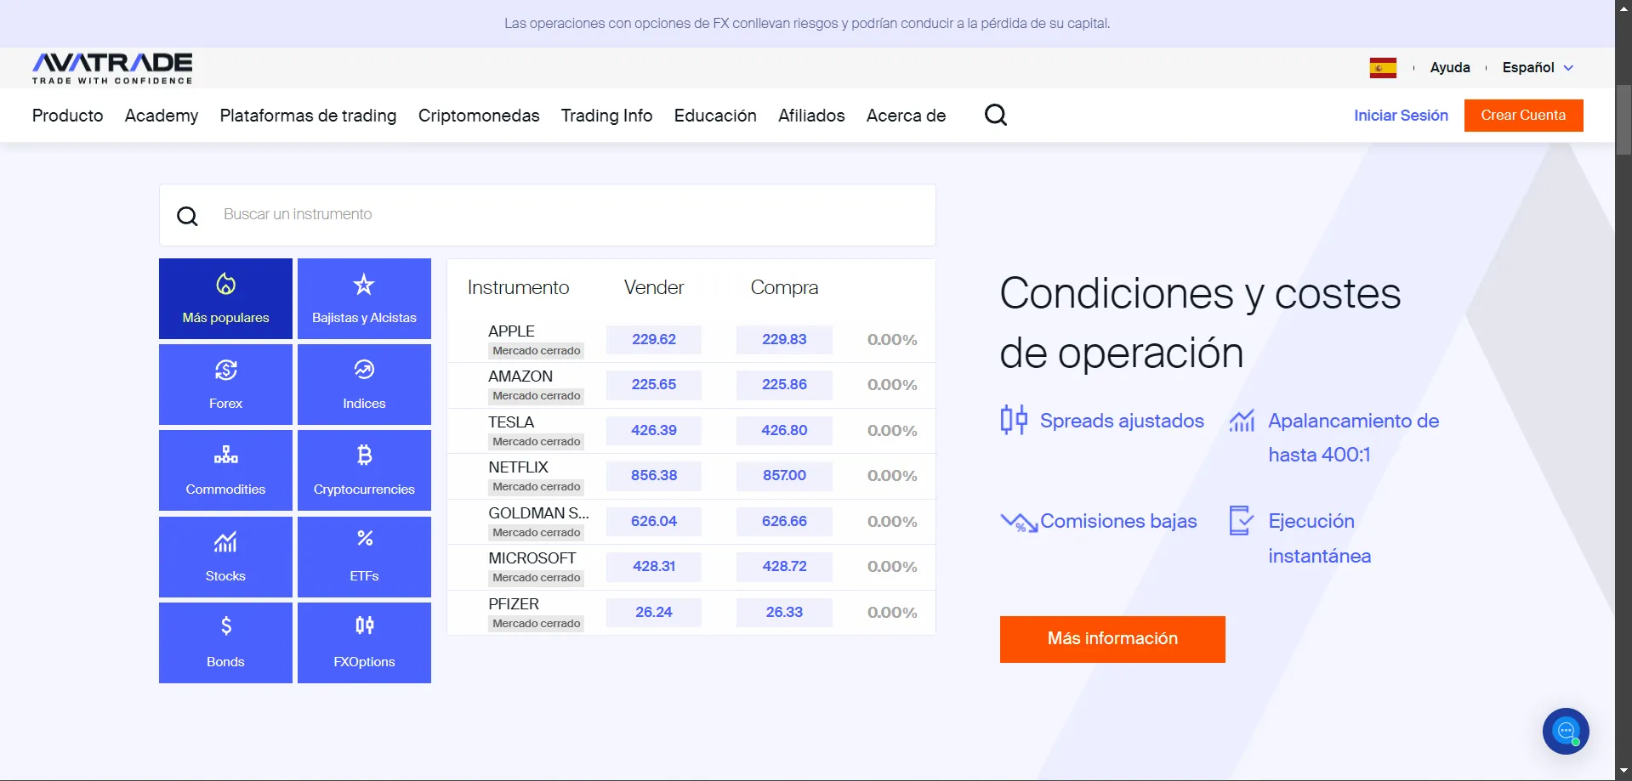
Task: Click the Instrumento column header
Action: coord(518,287)
